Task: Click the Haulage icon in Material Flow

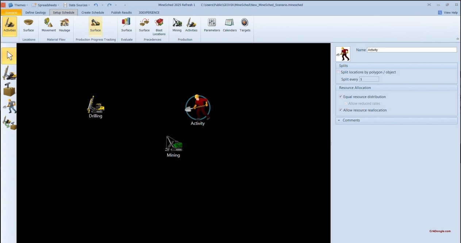Action: click(64, 25)
